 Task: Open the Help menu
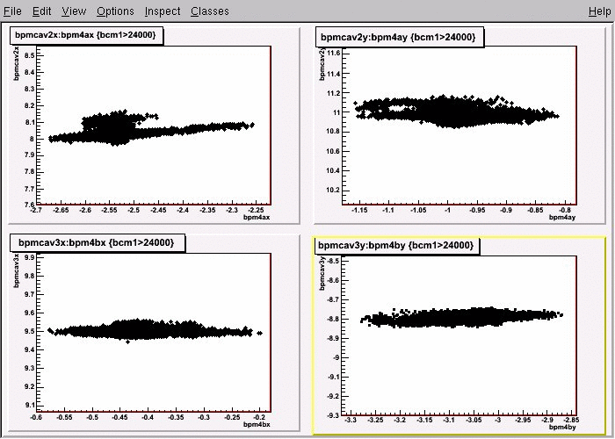coord(600,11)
